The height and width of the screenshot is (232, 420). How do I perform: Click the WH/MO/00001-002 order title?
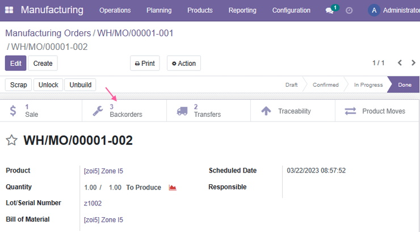coord(78,140)
